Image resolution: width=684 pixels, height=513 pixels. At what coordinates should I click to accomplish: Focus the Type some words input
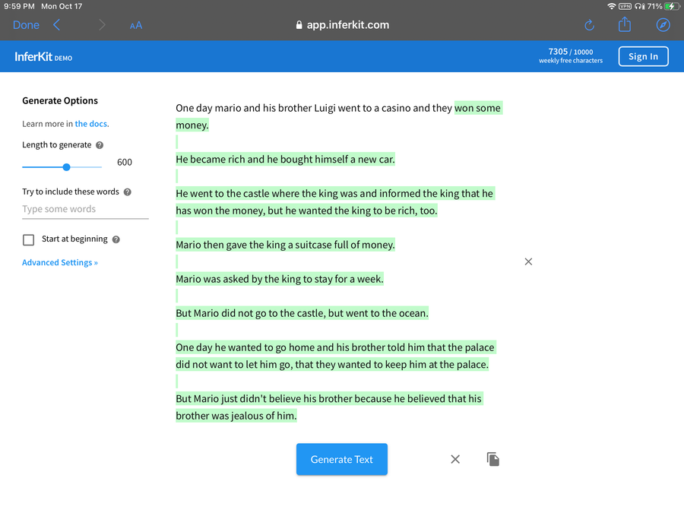point(85,209)
